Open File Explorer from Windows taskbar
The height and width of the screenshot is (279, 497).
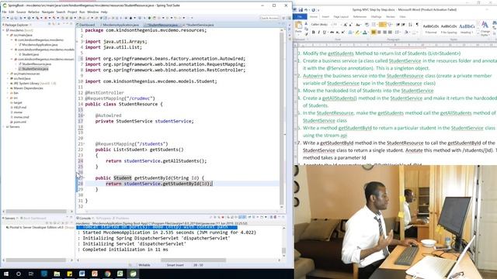click(x=57, y=274)
